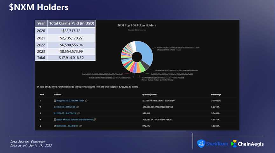Open Nexus Mutual: Token Controller Proxy link
The width and height of the screenshot is (275, 153).
coord(74,120)
